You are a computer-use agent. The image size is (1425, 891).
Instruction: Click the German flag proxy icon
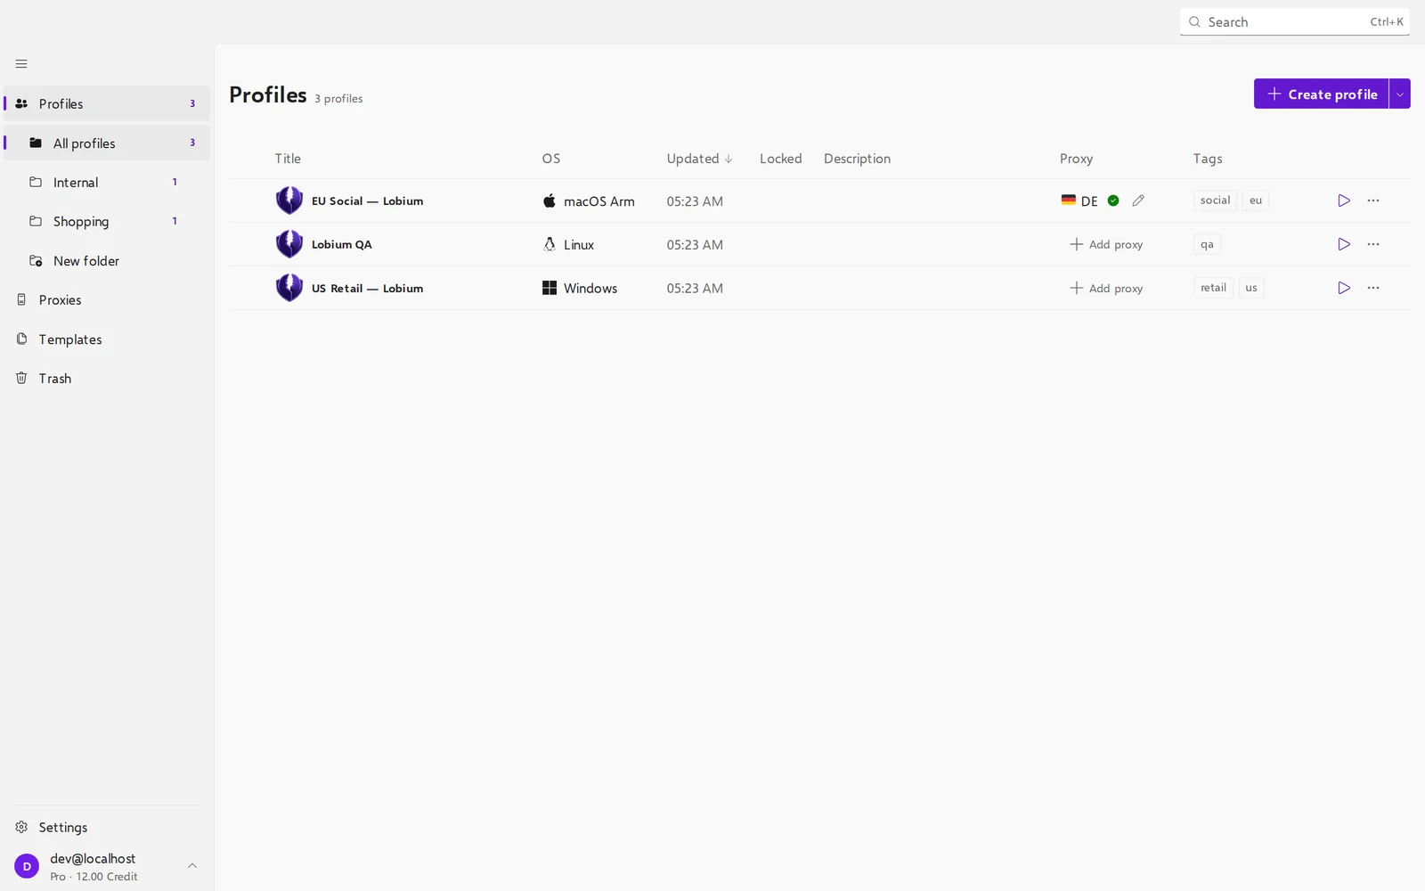point(1069,200)
